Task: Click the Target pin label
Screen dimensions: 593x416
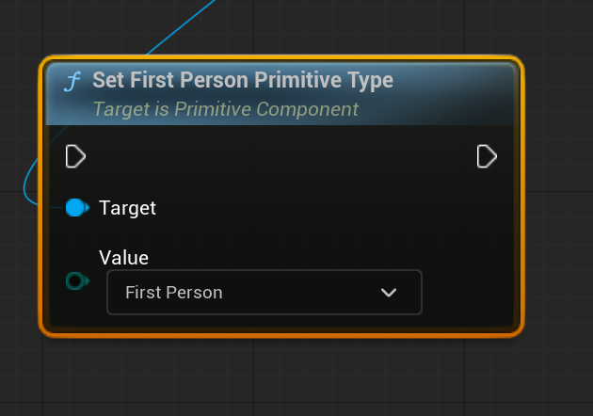Action: [127, 208]
